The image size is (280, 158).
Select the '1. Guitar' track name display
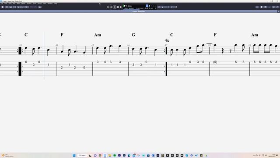pyautogui.click(x=129, y=6)
